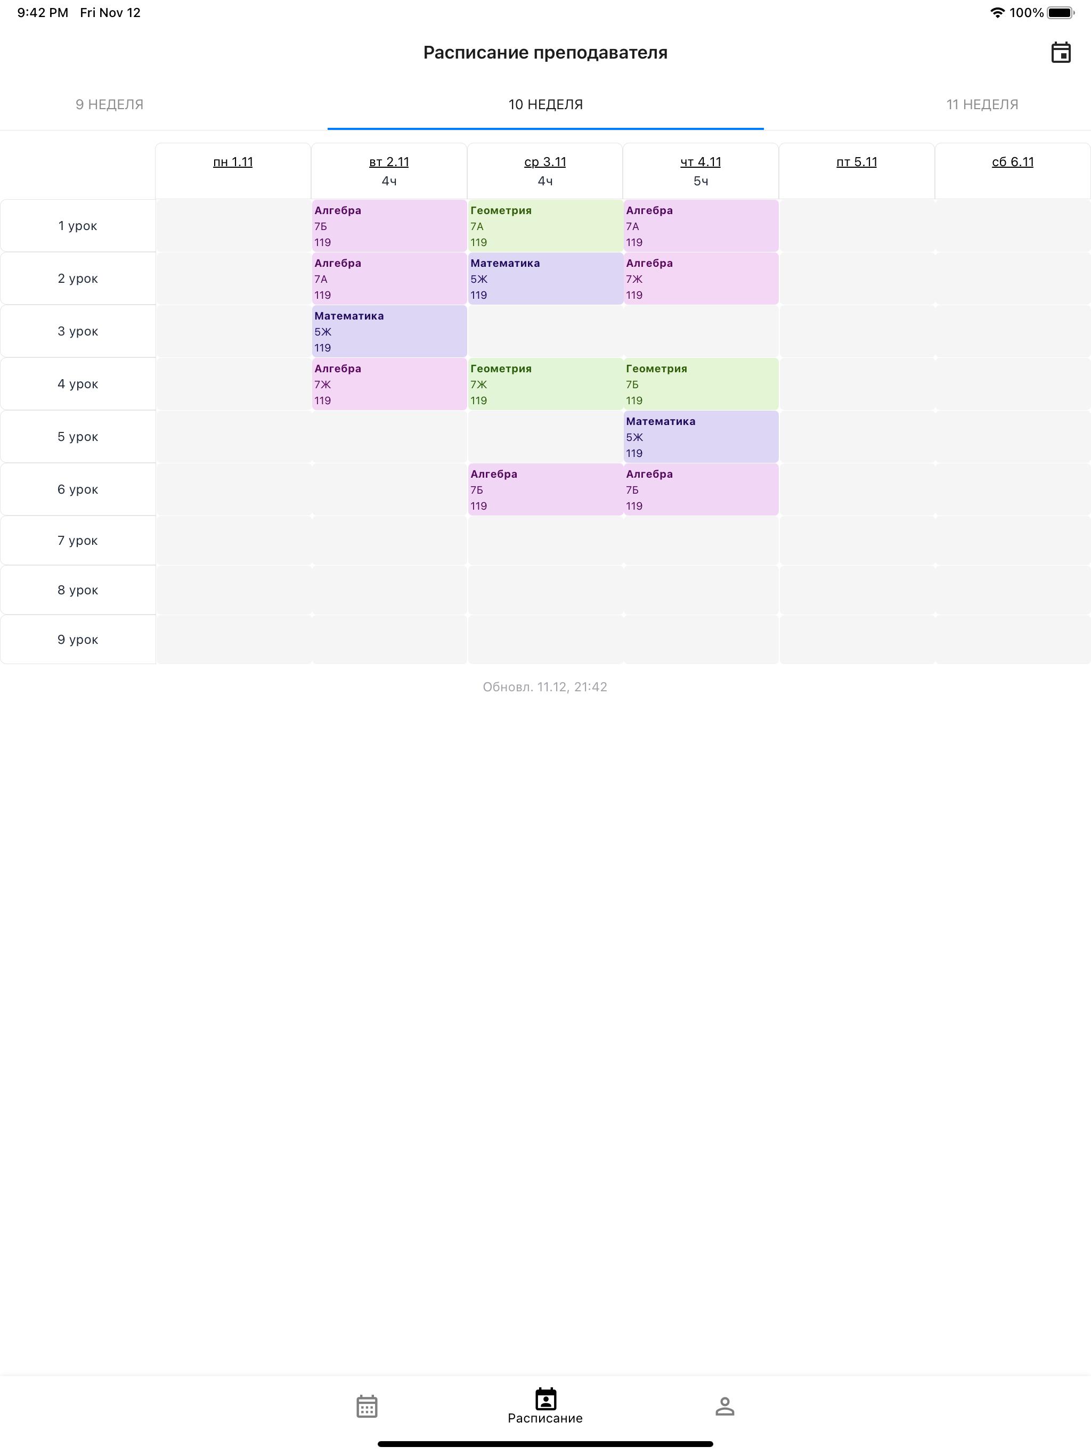Viewport: 1091px width, 1455px height.
Task: Select the Расписание tab at bottom
Action: tap(544, 1407)
